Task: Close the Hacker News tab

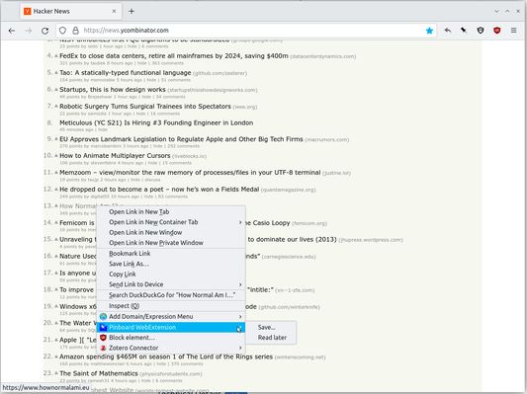Action: coord(114,11)
